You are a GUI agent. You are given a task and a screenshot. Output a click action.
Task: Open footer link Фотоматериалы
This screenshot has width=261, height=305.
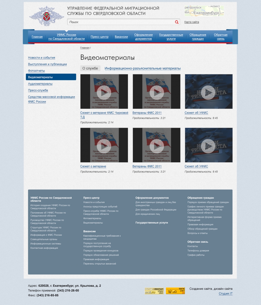point(92,218)
